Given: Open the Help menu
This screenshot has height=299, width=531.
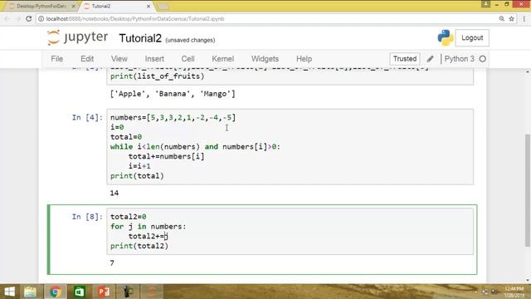Looking at the screenshot, I should point(304,59).
